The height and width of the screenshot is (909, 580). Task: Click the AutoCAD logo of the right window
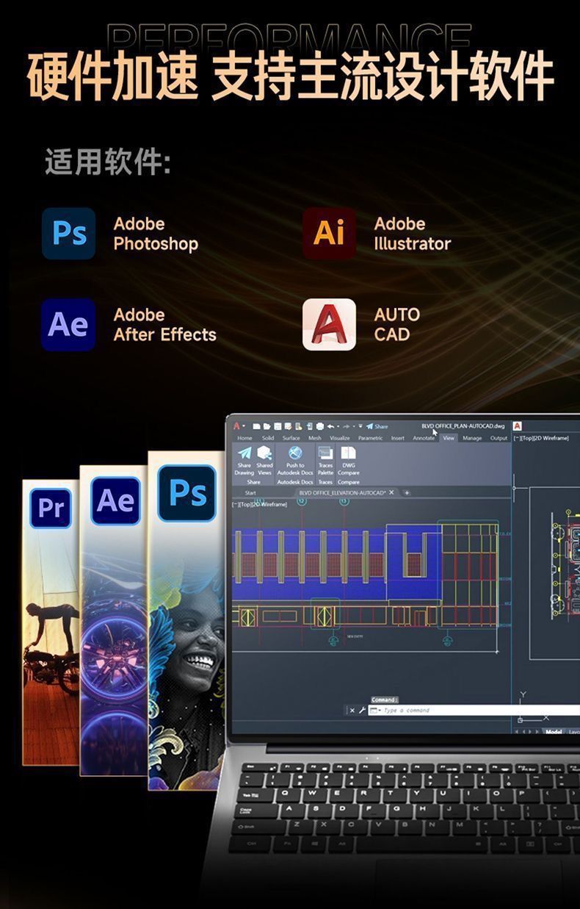[518, 426]
